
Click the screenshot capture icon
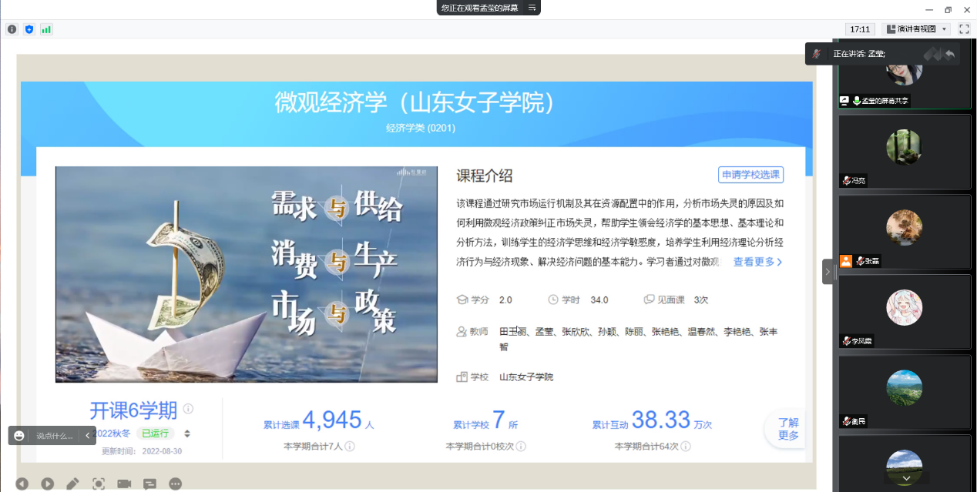coord(99,484)
